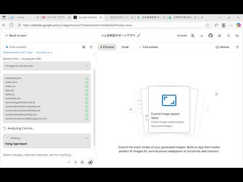
Task: Open browser profile avatar
Action: pyautogui.click(x=224, y=25)
